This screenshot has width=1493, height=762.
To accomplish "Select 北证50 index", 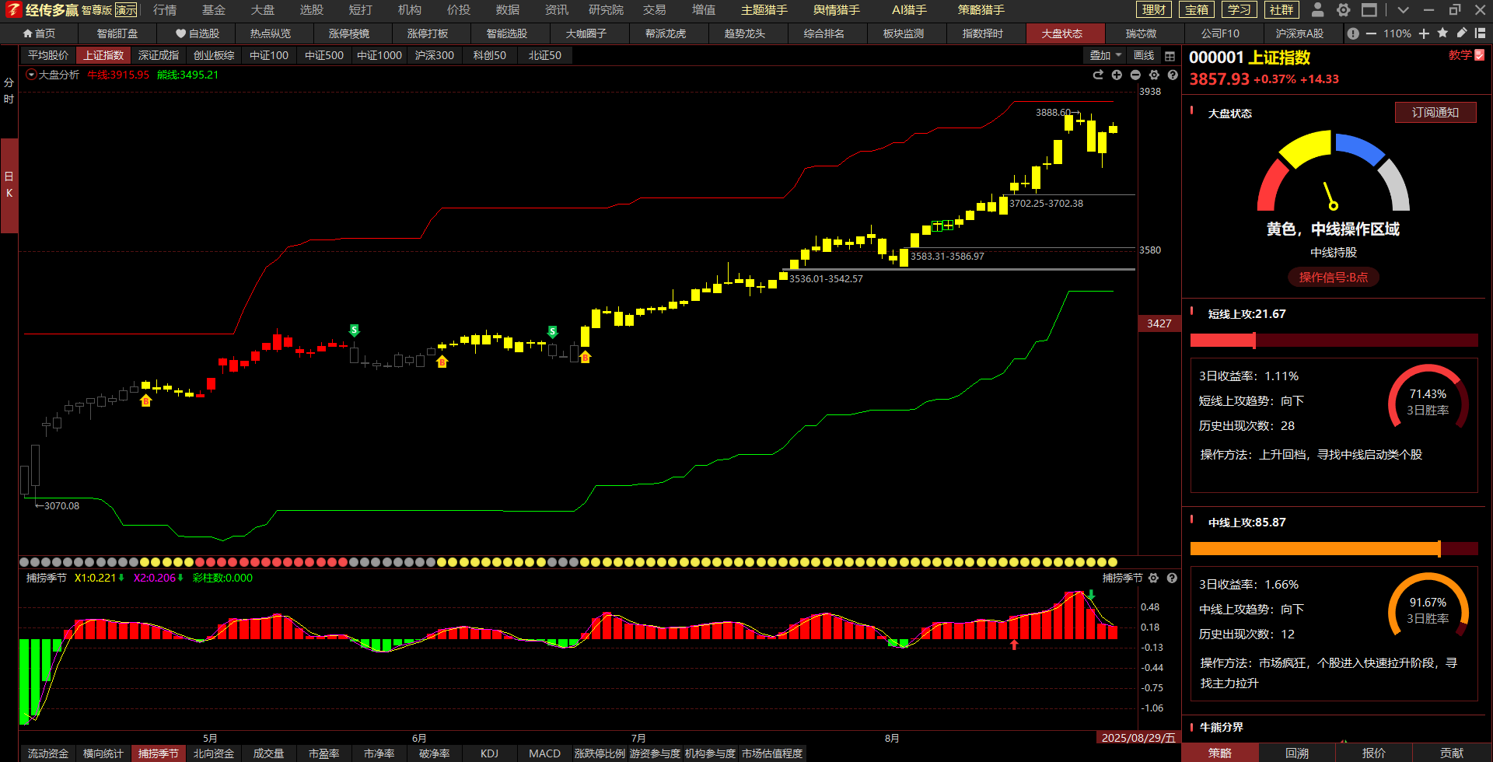I will 545,55.
